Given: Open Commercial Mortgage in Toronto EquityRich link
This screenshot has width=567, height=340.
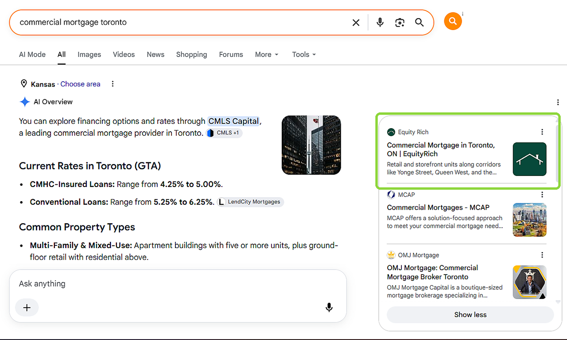Looking at the screenshot, I should (441, 149).
